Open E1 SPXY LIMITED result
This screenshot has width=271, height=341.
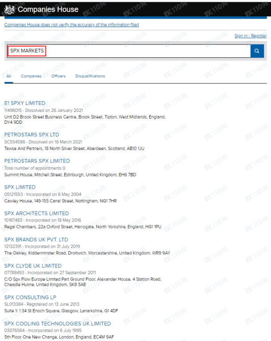(25, 103)
